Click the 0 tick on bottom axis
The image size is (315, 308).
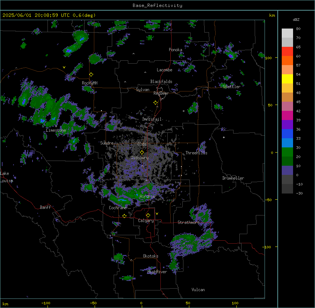tap(141, 303)
